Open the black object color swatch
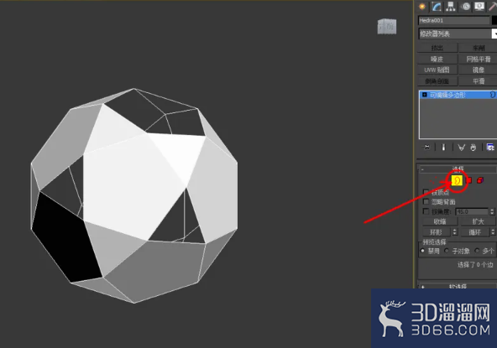Screen dimensions: 497x348 tap(494, 21)
